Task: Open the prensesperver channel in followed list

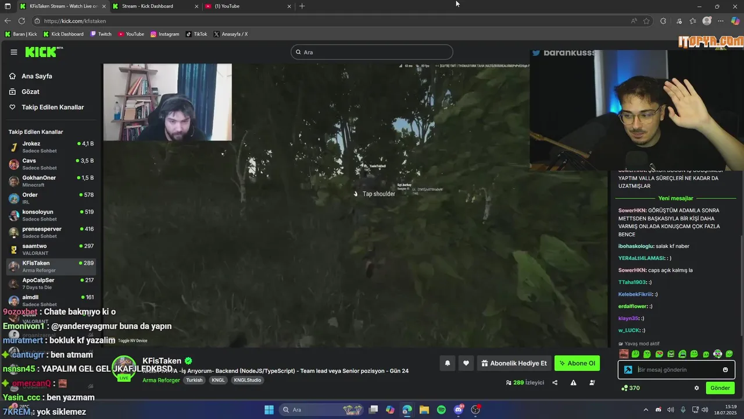Action: [51, 232]
